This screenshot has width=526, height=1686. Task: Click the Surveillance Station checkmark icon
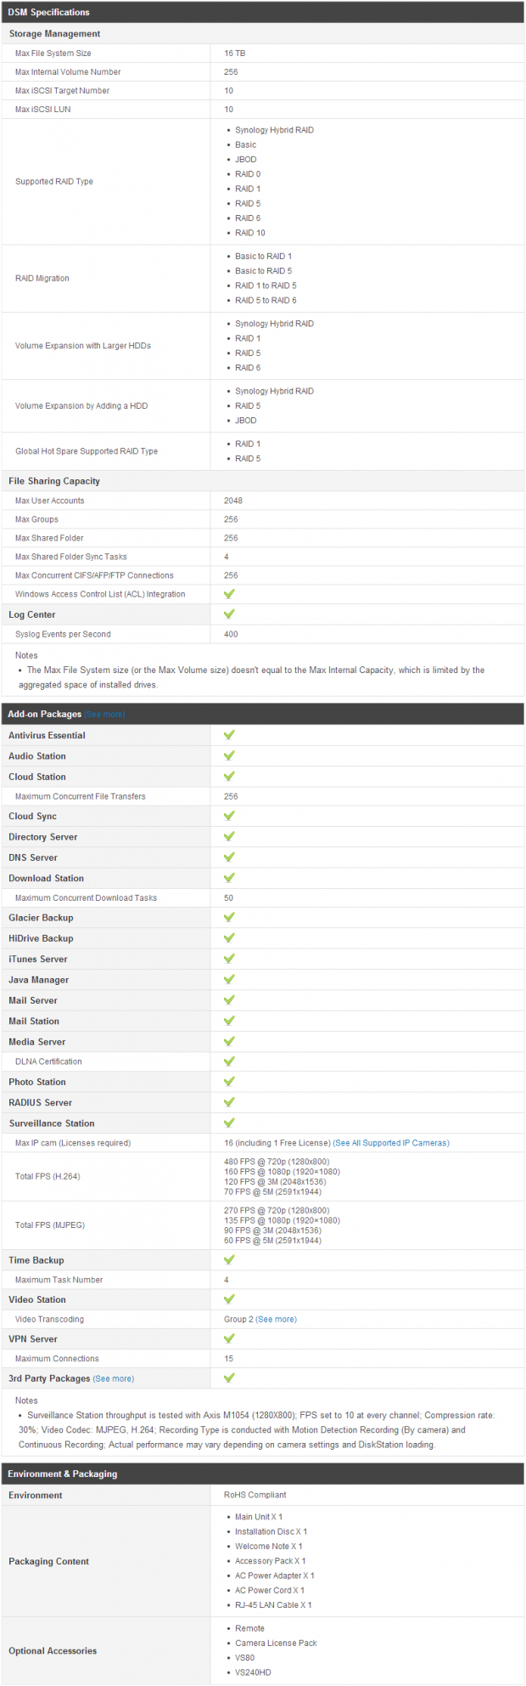pyautogui.click(x=229, y=1123)
